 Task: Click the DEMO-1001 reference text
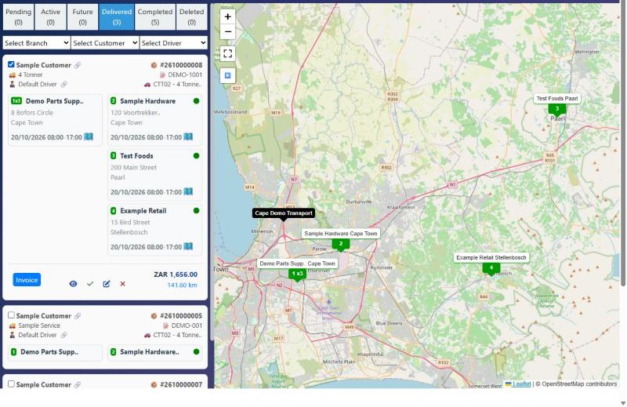[x=185, y=74]
